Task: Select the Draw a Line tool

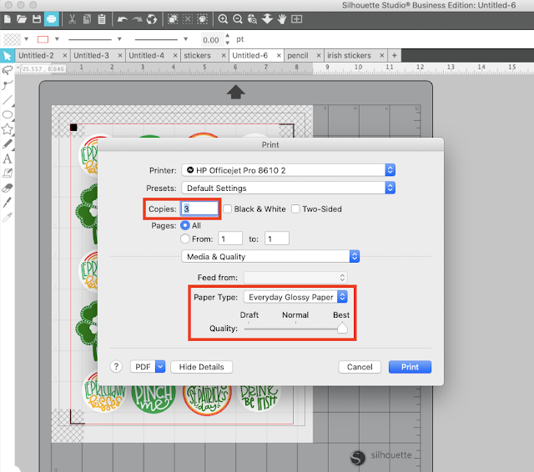Action: coord(8,100)
